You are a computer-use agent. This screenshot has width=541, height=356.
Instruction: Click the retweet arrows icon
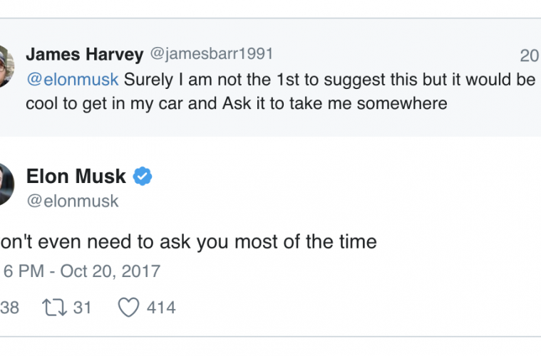pyautogui.click(x=53, y=308)
